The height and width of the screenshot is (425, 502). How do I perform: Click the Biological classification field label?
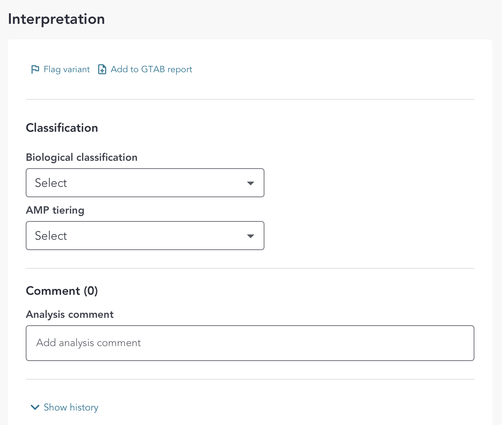[x=82, y=157]
